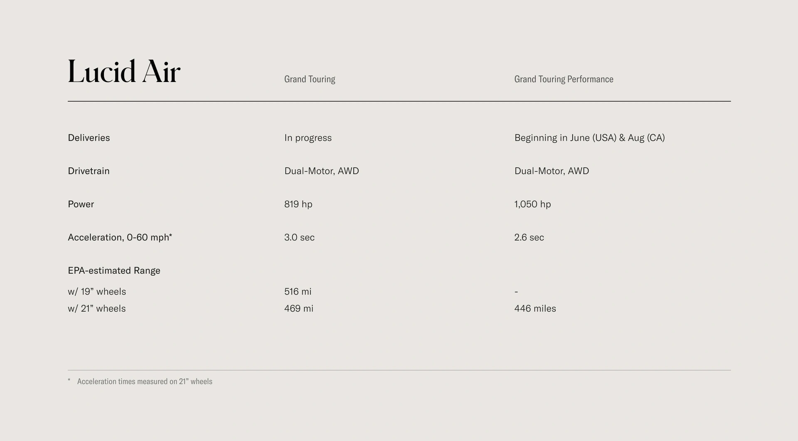The height and width of the screenshot is (441, 798).
Task: Click the 446 miles range value
Action: tap(535, 309)
